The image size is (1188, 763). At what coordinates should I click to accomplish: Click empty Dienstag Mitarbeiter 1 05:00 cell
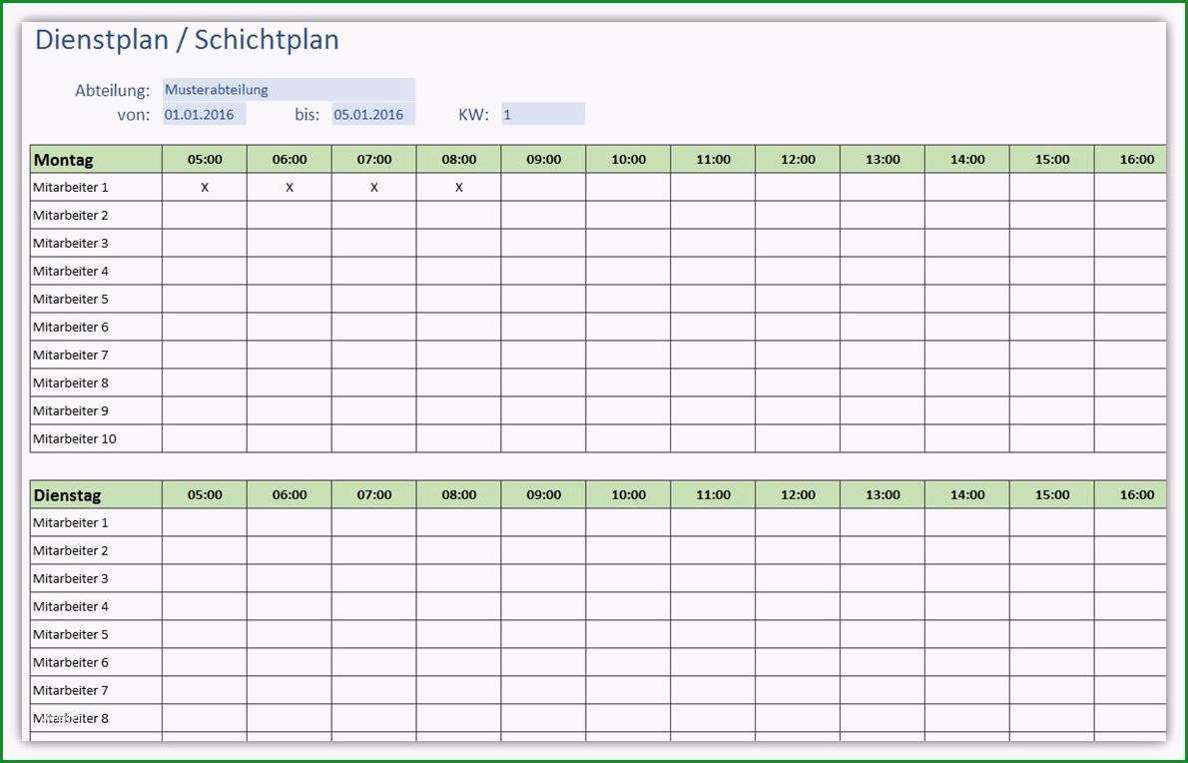pyautogui.click(x=205, y=522)
